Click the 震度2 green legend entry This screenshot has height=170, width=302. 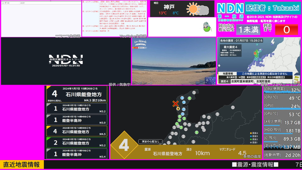tap(254, 139)
